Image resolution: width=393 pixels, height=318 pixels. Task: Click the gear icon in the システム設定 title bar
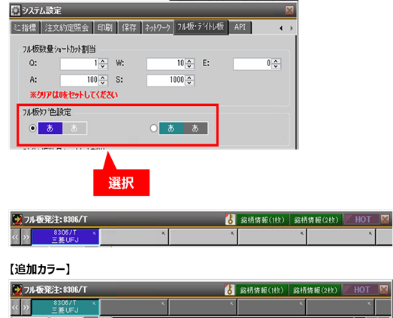[x=16, y=11]
